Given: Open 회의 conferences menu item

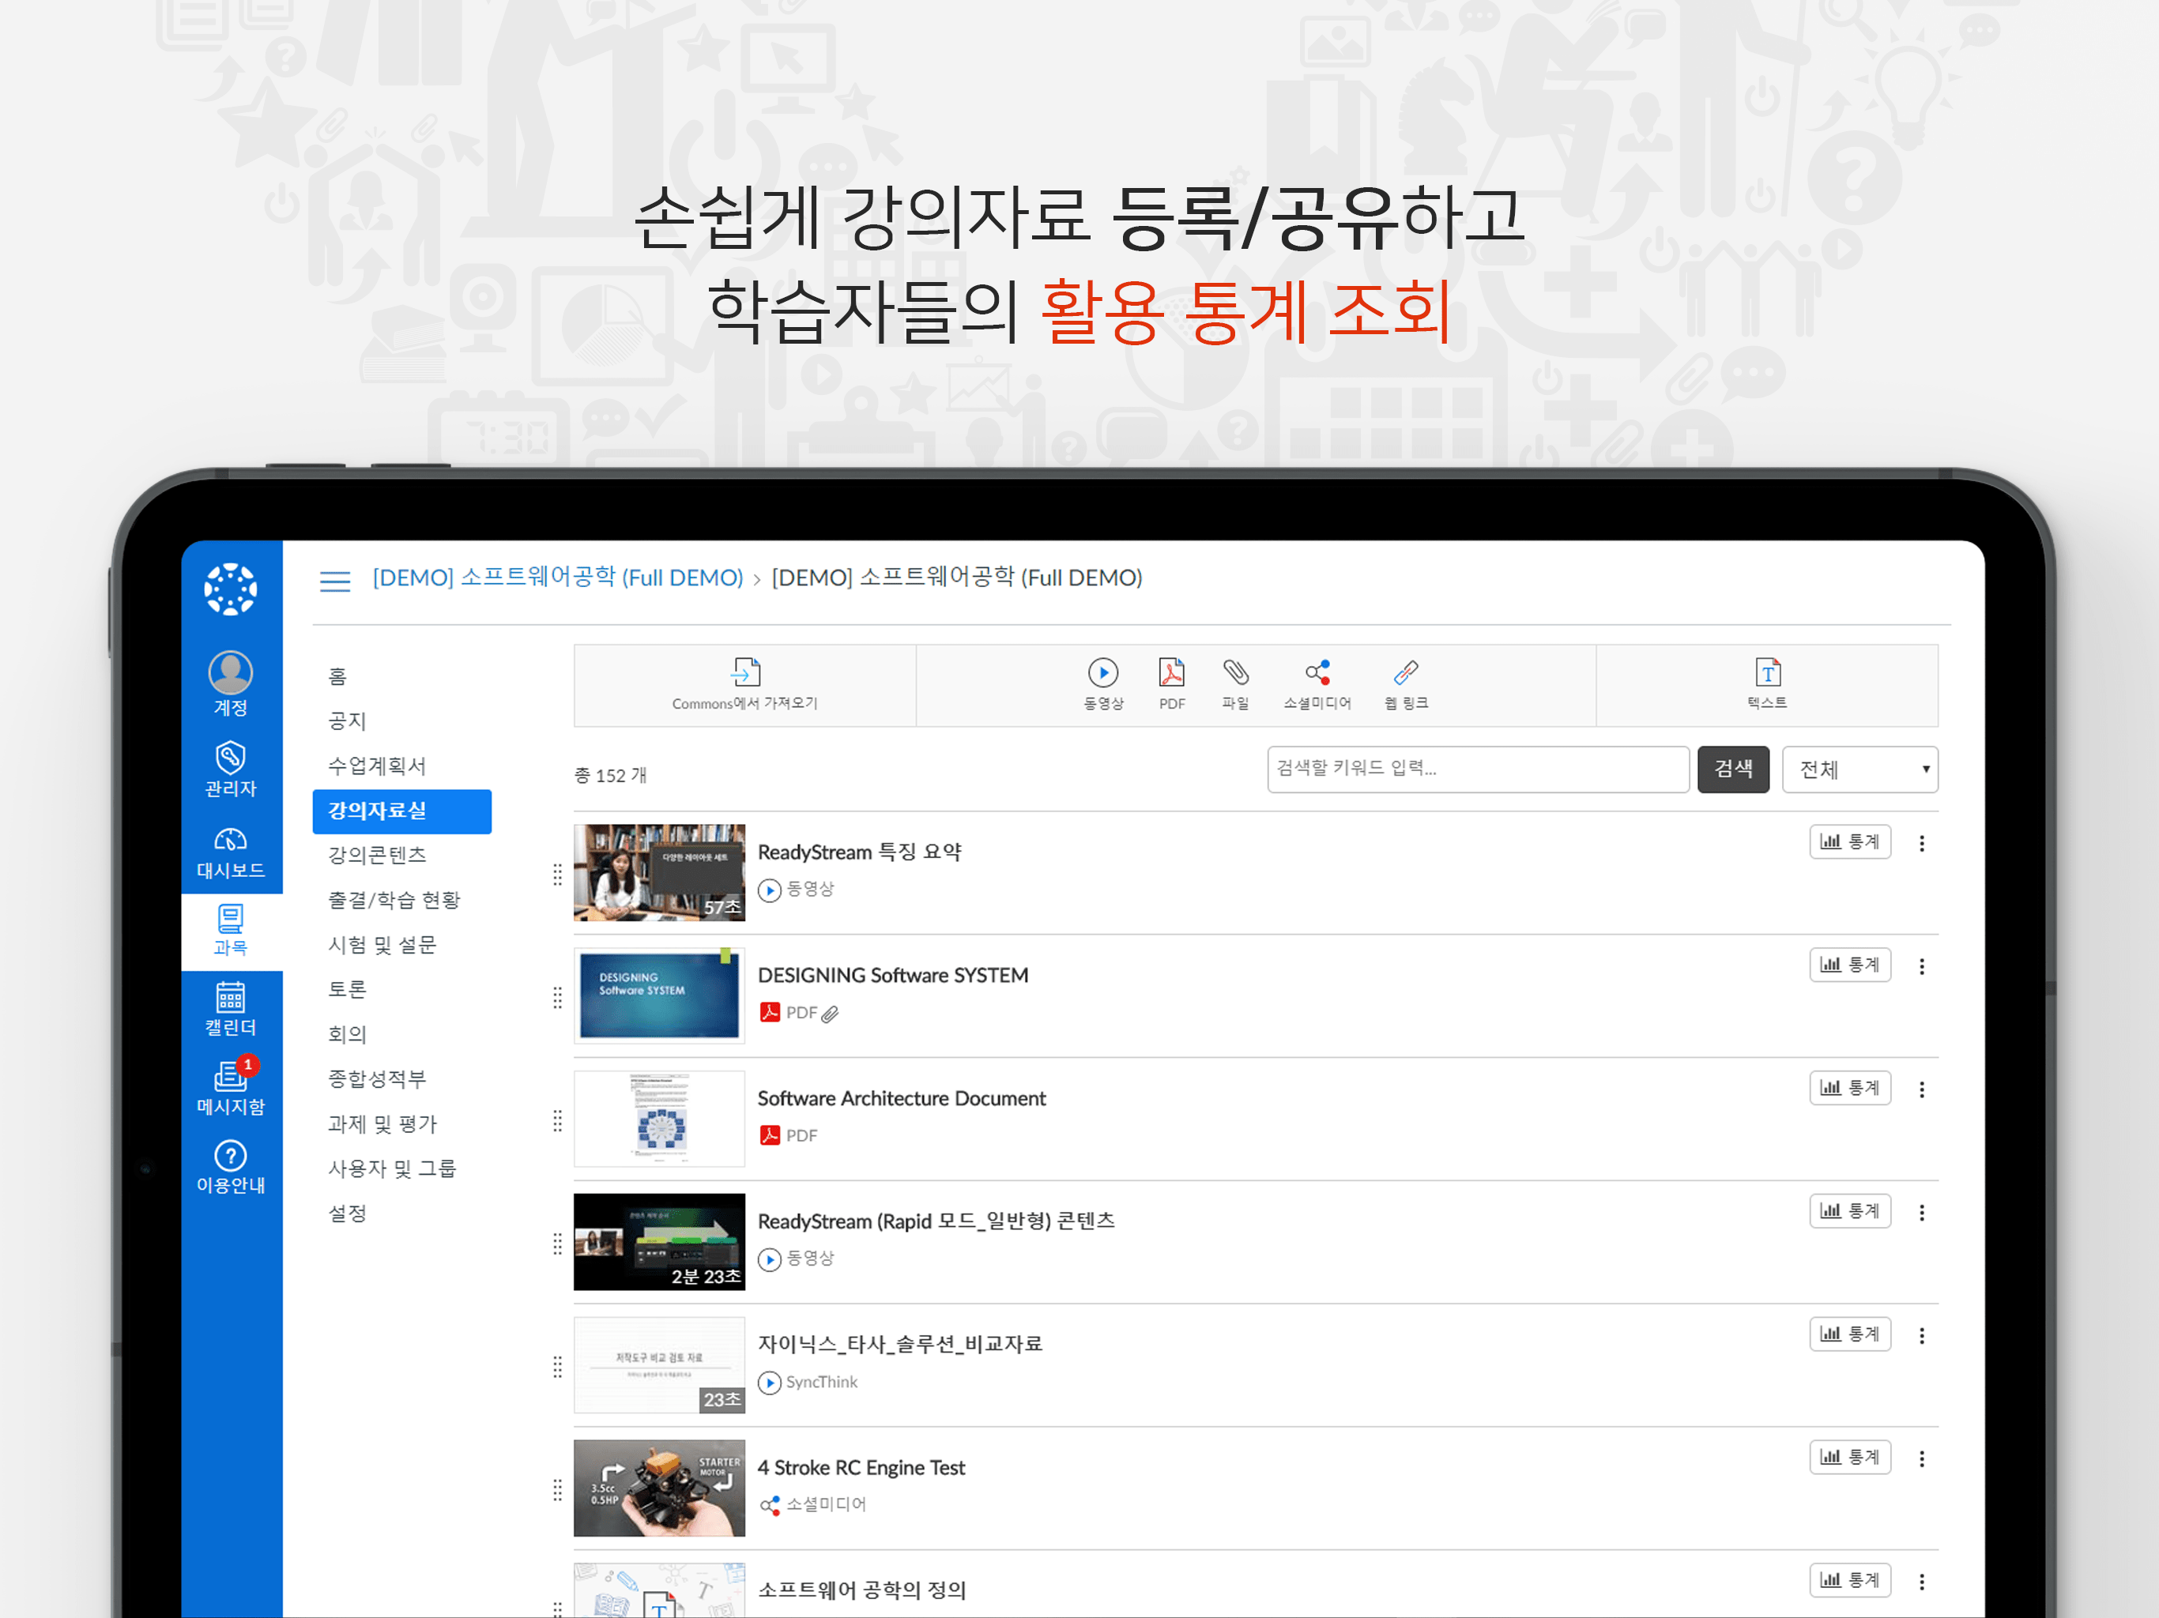Looking at the screenshot, I should (x=346, y=1034).
